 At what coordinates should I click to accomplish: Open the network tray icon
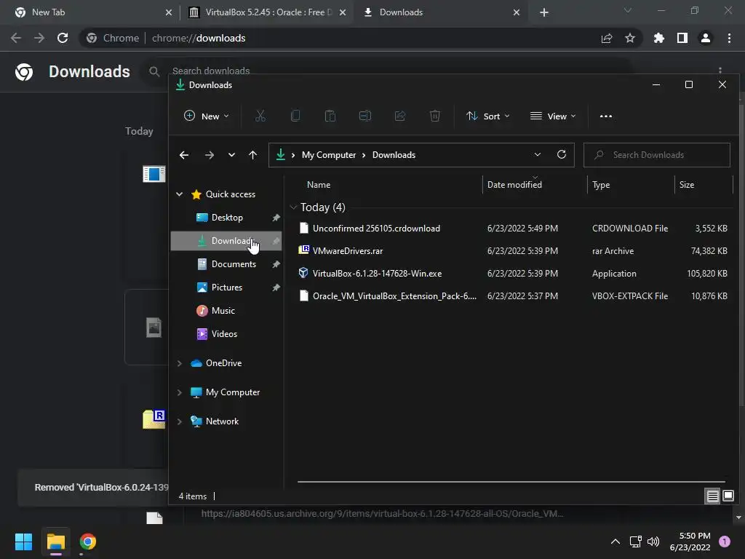636,542
